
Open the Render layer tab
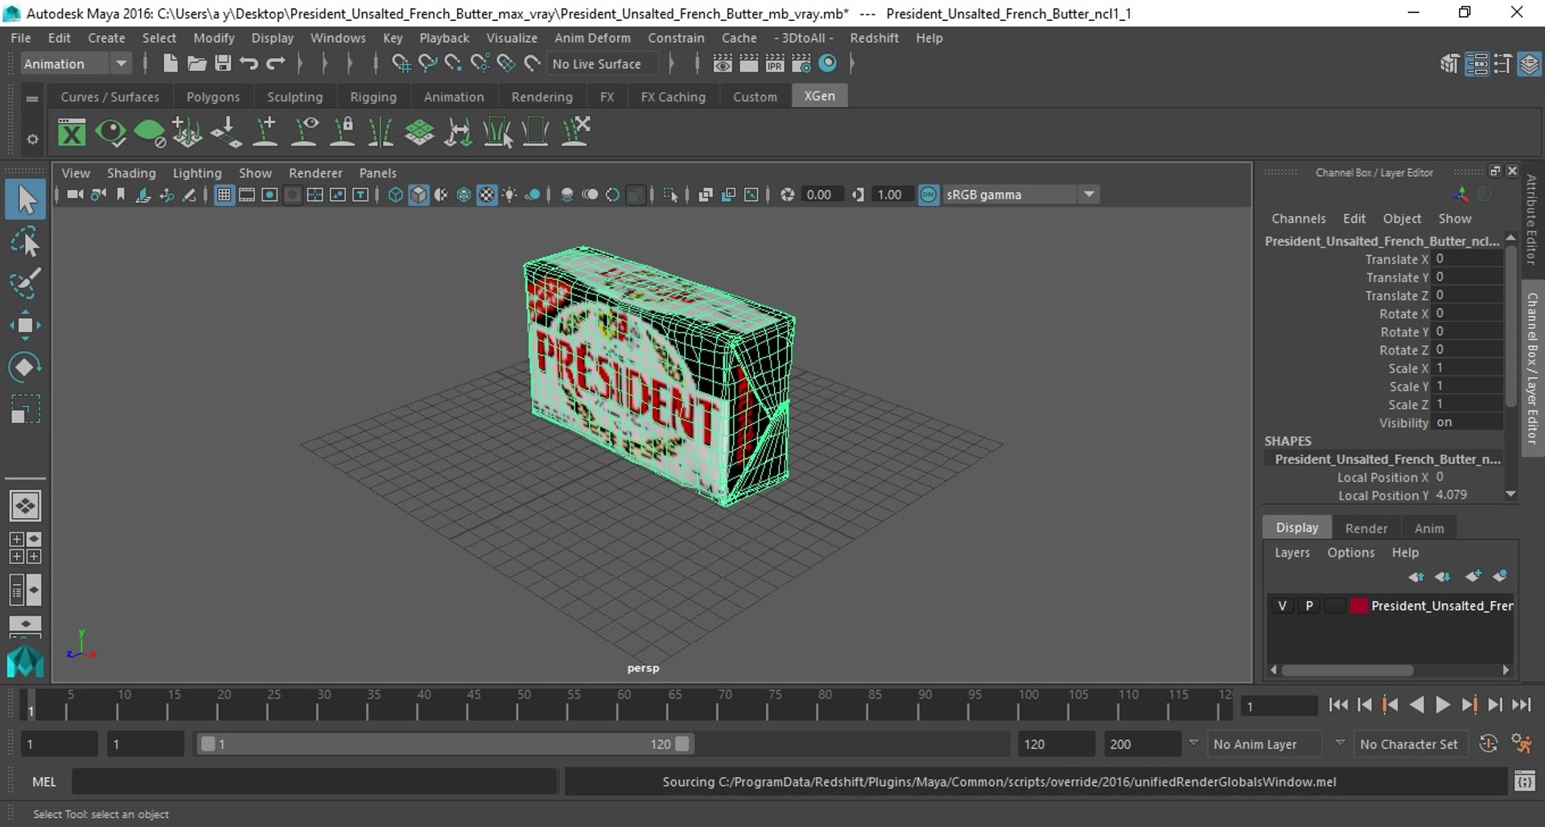coord(1366,529)
